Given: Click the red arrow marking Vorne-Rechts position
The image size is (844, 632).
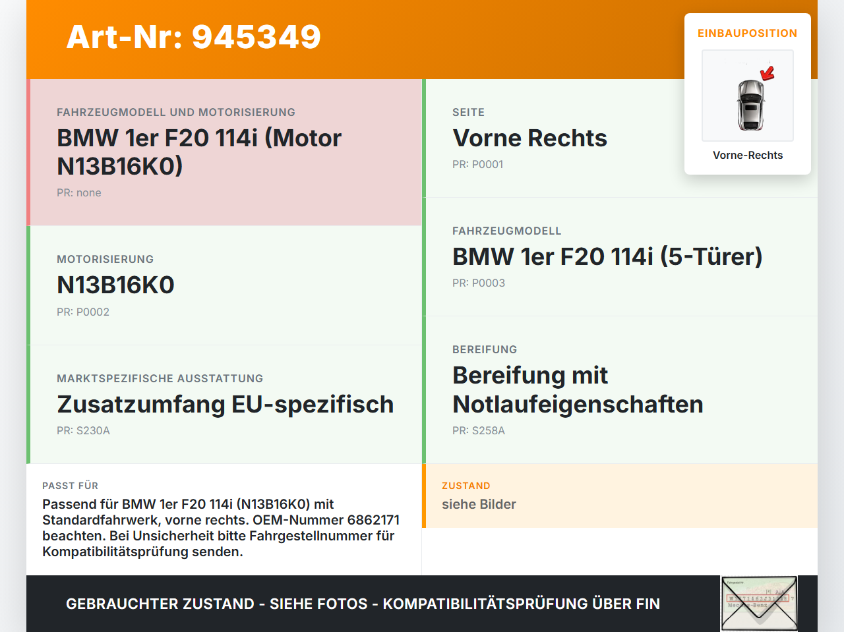Looking at the screenshot, I should [767, 74].
